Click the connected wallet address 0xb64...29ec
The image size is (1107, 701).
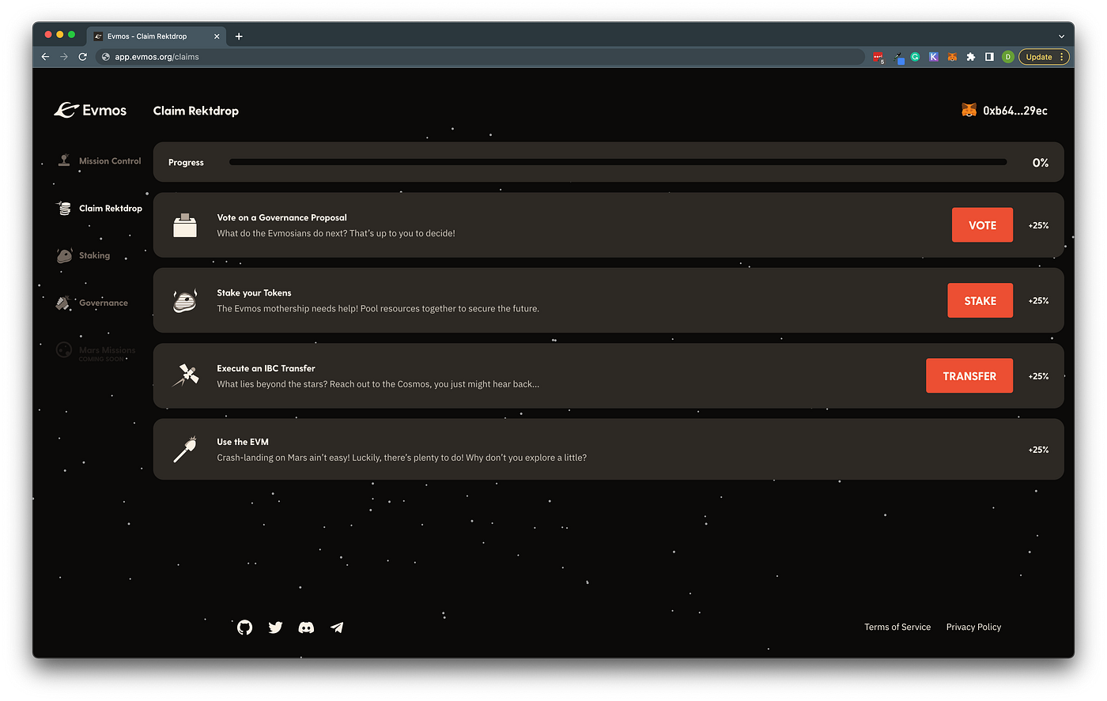(x=1015, y=111)
